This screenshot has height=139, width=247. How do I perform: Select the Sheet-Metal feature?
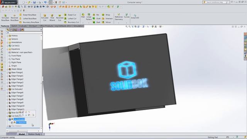pos(17,69)
